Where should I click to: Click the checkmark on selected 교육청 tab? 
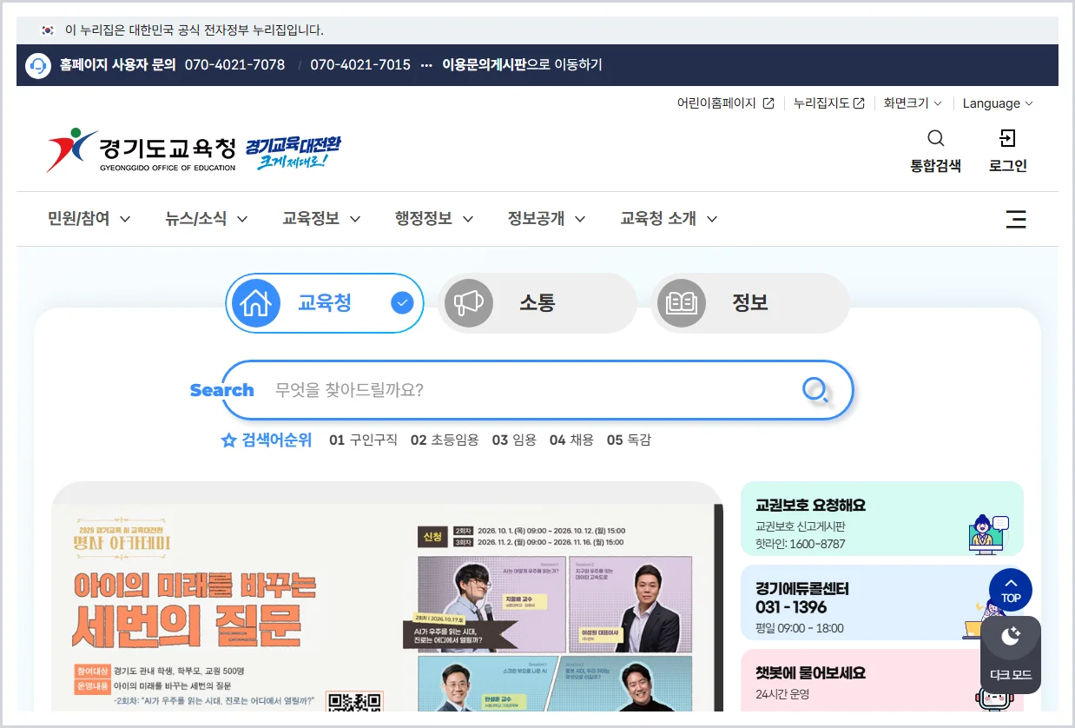[401, 303]
